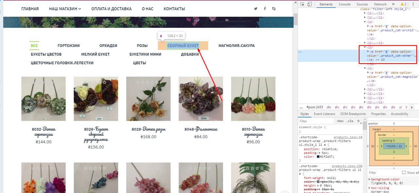This screenshot has width=419, height=193.
Task: Click breadcrumb ellipsis before #post-2435
Action: 301,107
